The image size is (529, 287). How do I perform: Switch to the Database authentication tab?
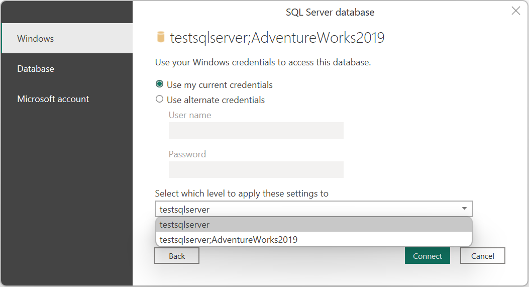pos(67,68)
